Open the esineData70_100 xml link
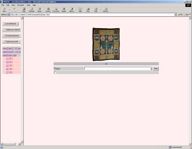 tap(11, 52)
